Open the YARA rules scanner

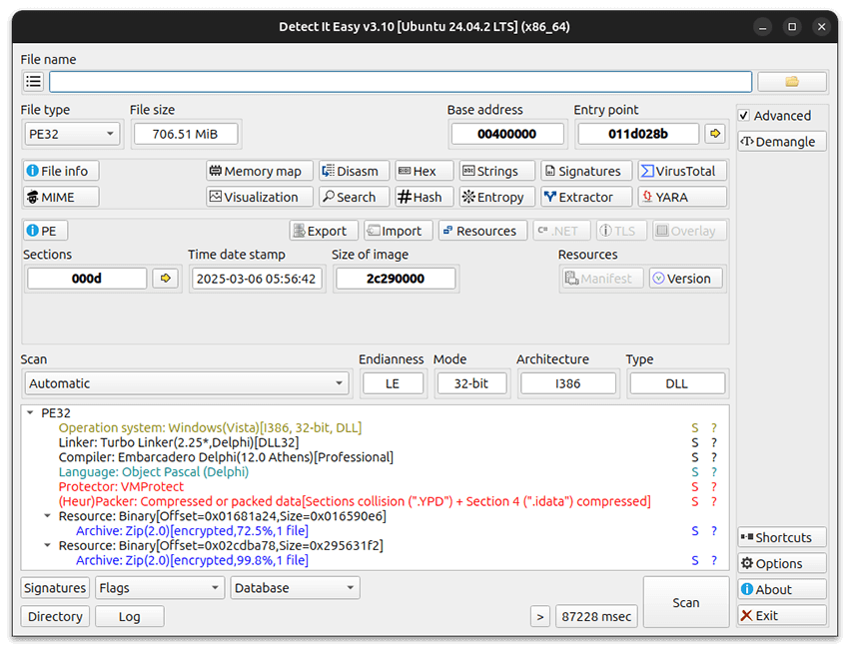[x=682, y=196]
